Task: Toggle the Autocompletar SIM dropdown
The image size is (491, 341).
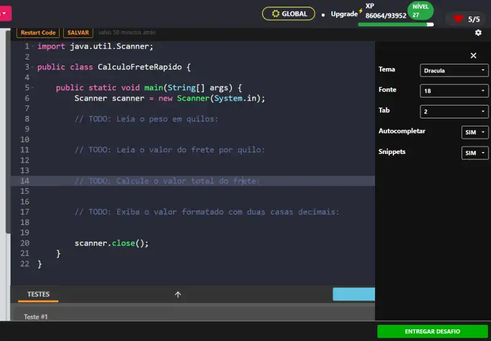Action: coord(474,132)
